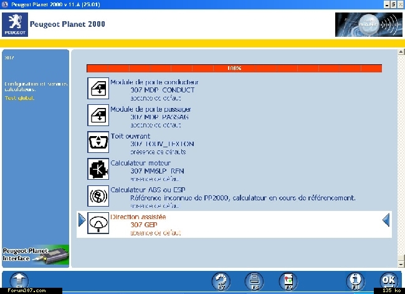Click the scrollbar down arrow
Viewport: 405px width, 294px height.
coord(401,265)
